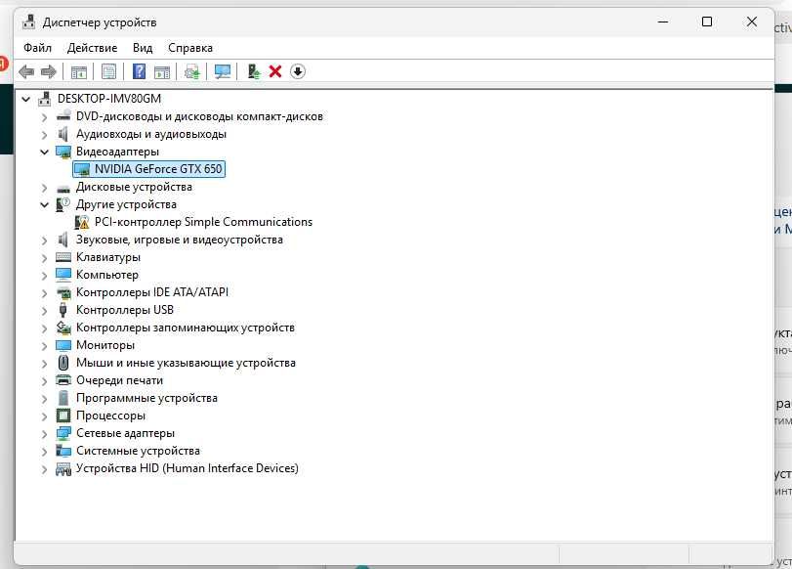Select Программные устройства text label
Image resolution: width=792 pixels, height=569 pixels.
146,398
